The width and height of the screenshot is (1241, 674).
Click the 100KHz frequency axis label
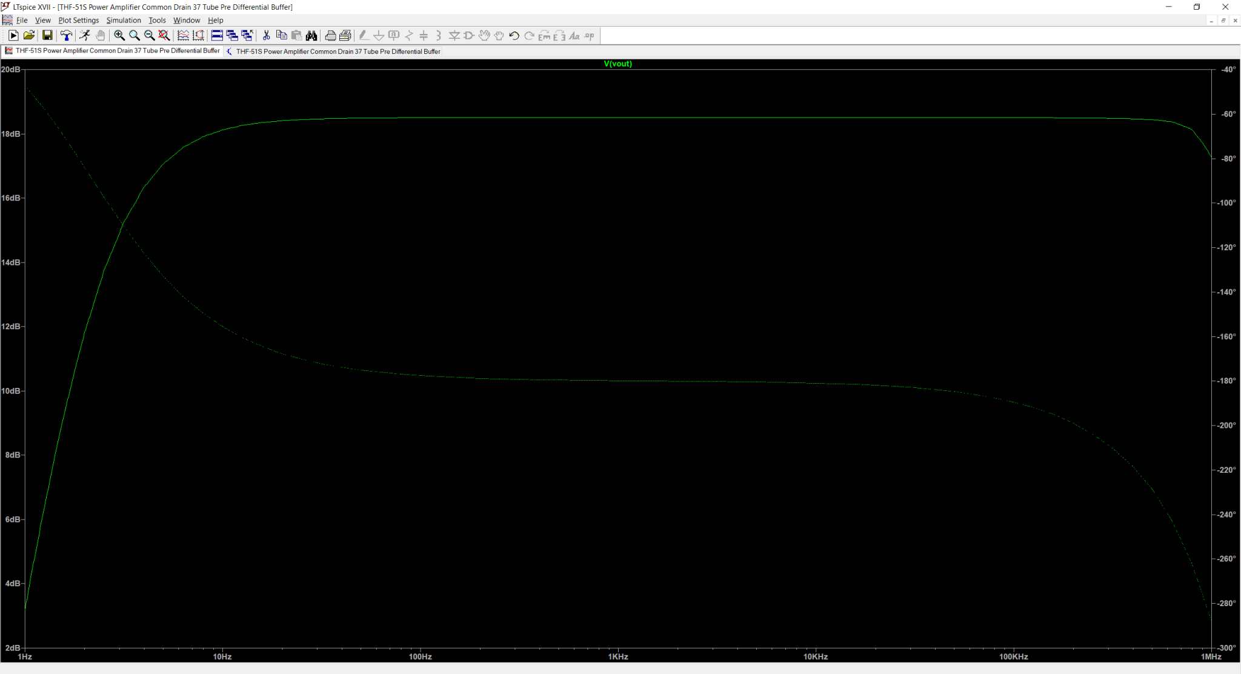(x=1014, y=656)
